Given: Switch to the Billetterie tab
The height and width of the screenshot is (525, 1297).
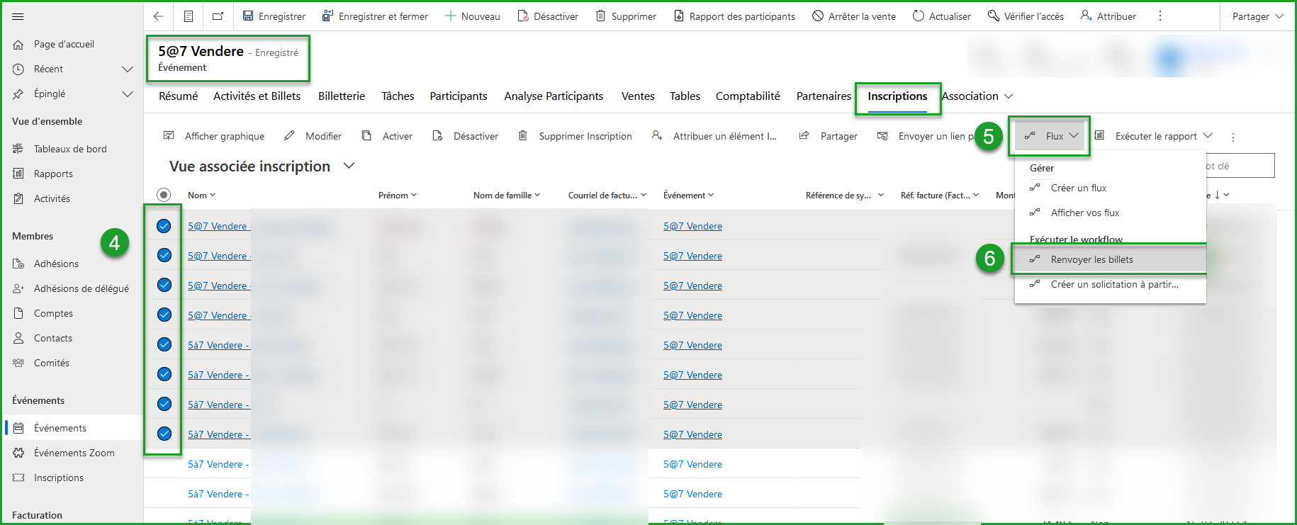Looking at the screenshot, I should pyautogui.click(x=341, y=96).
